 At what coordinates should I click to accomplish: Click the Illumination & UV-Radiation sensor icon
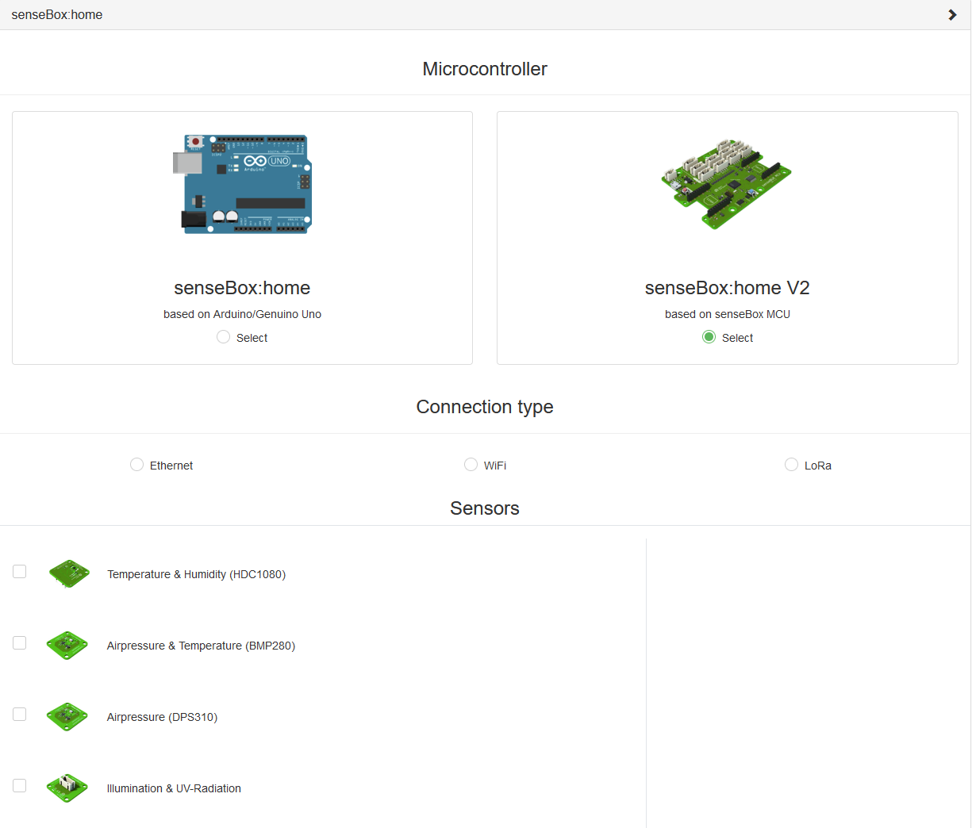[x=67, y=788]
